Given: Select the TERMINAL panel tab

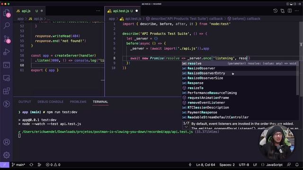Looking at the screenshot, I should [100, 102].
